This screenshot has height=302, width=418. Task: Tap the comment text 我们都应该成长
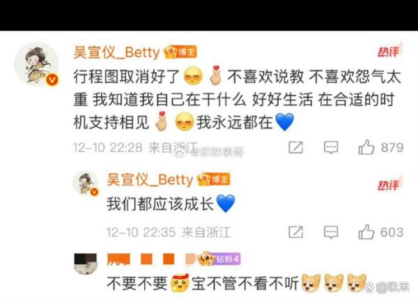(160, 204)
